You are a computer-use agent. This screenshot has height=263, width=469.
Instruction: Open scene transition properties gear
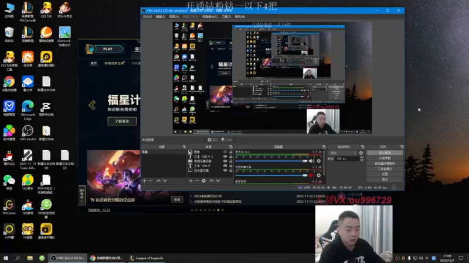tap(361, 153)
